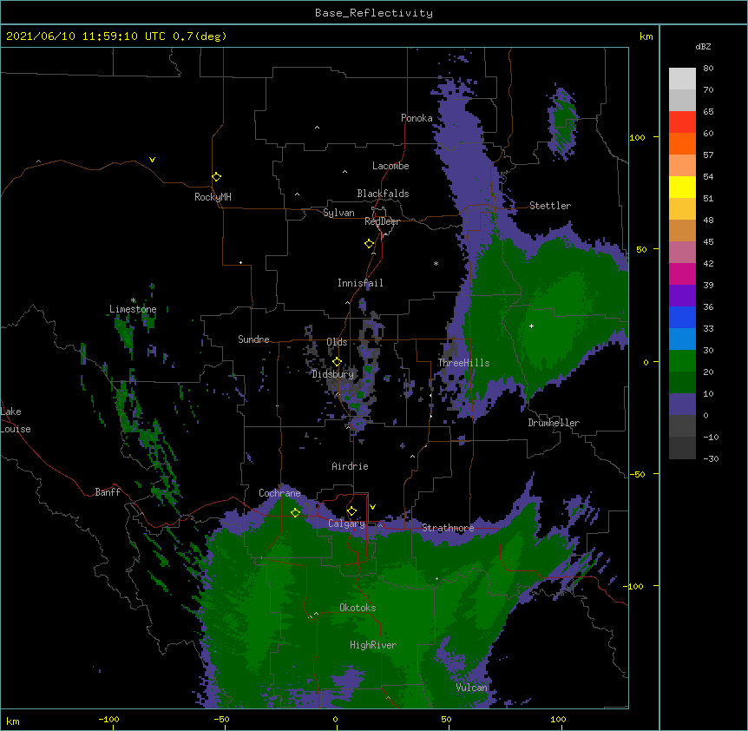This screenshot has height=731, width=748.
Task: Select the ThreeHills label
Action: [463, 363]
